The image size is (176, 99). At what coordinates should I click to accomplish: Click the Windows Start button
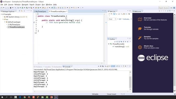[2, 97]
